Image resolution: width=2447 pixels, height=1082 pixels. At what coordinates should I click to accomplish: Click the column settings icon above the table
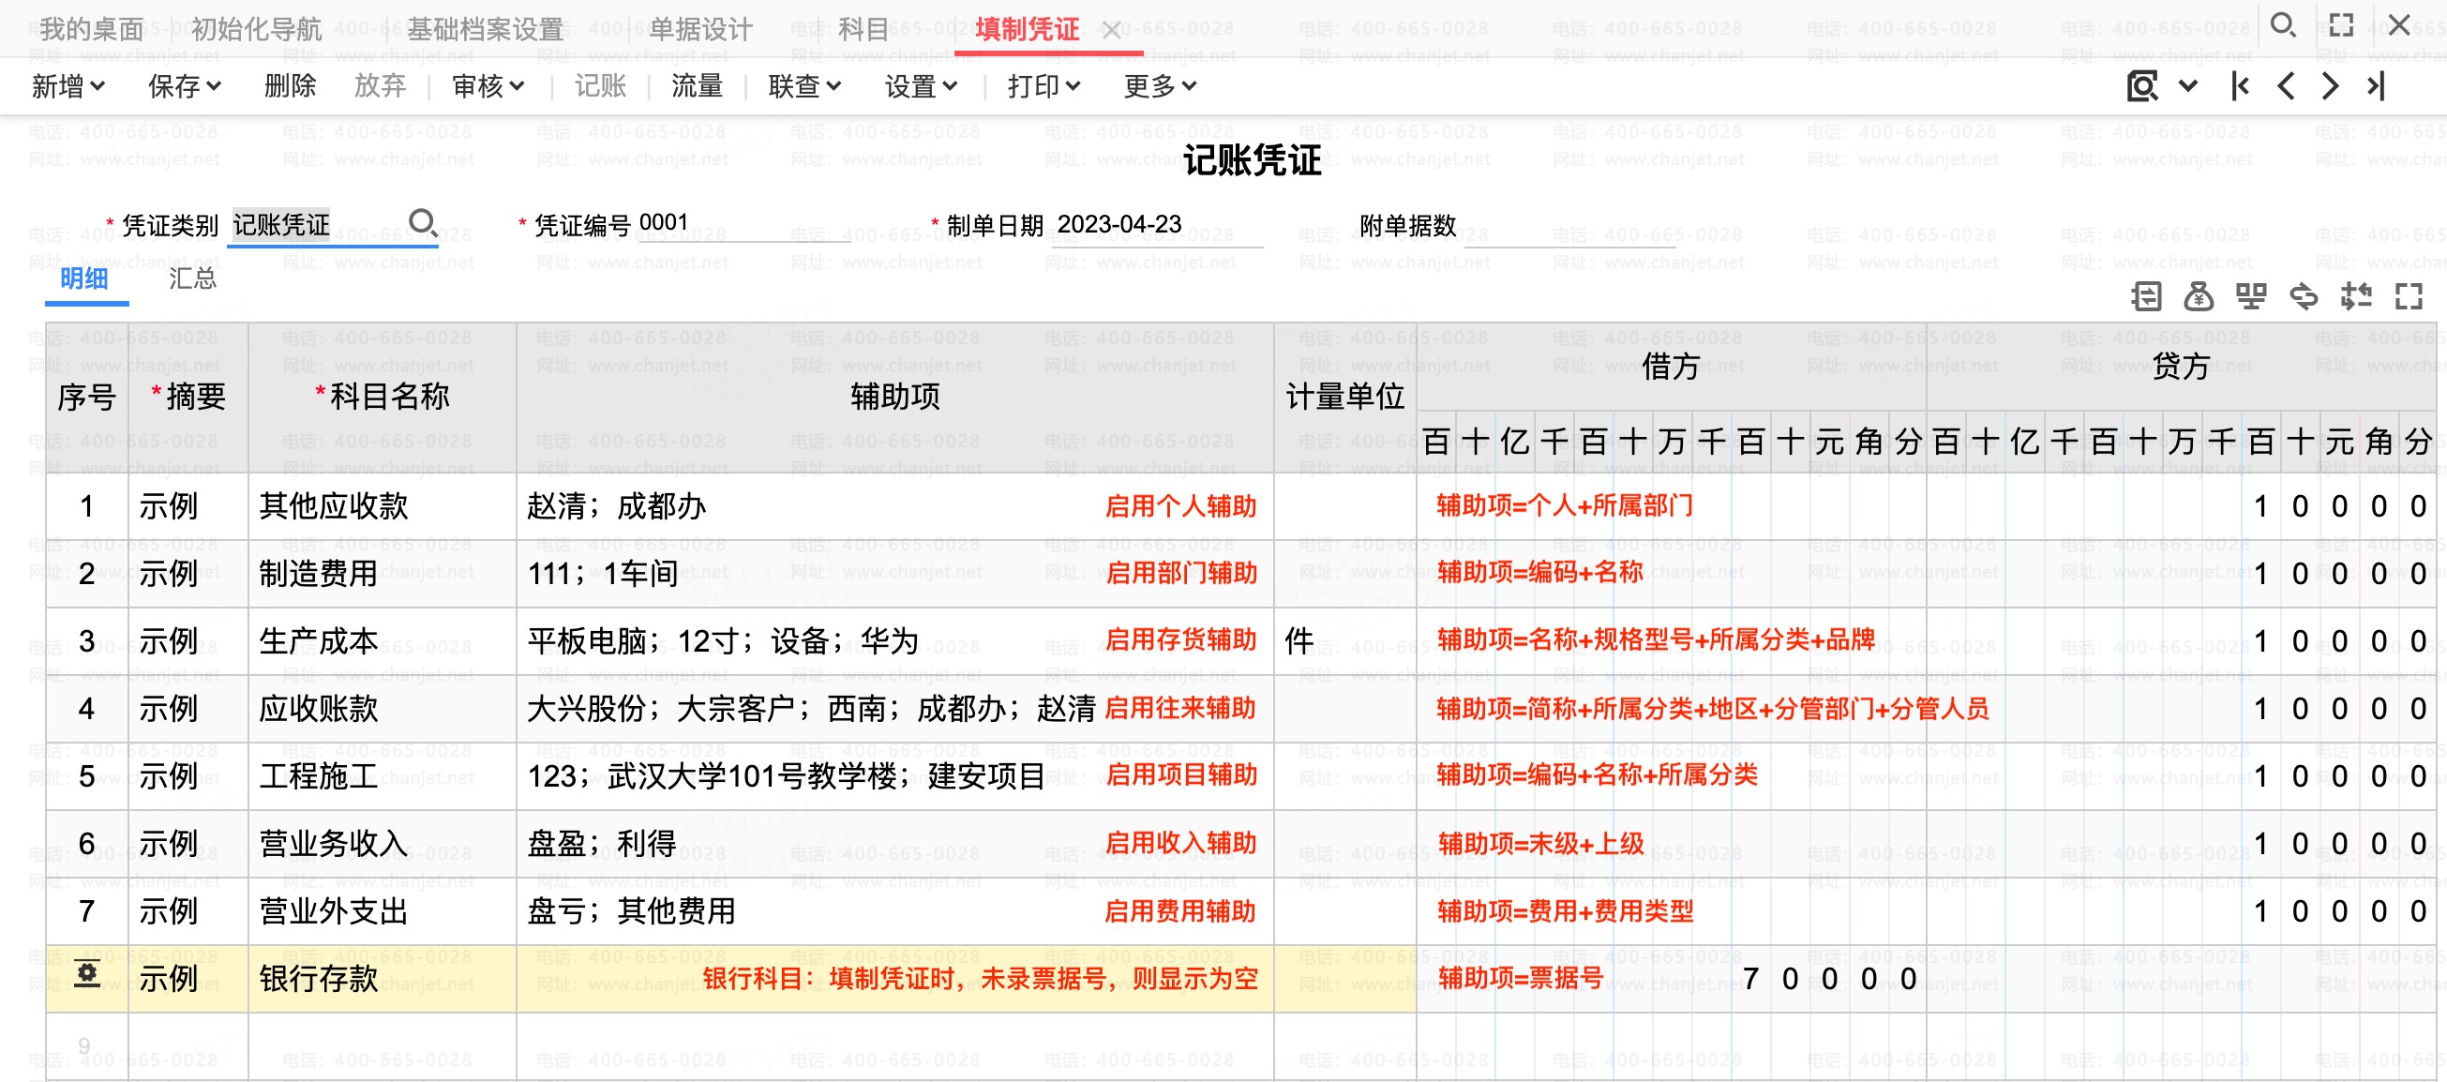[x=2356, y=296]
